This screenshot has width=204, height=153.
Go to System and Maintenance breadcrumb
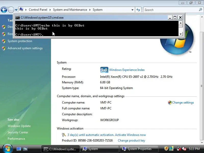70,10
